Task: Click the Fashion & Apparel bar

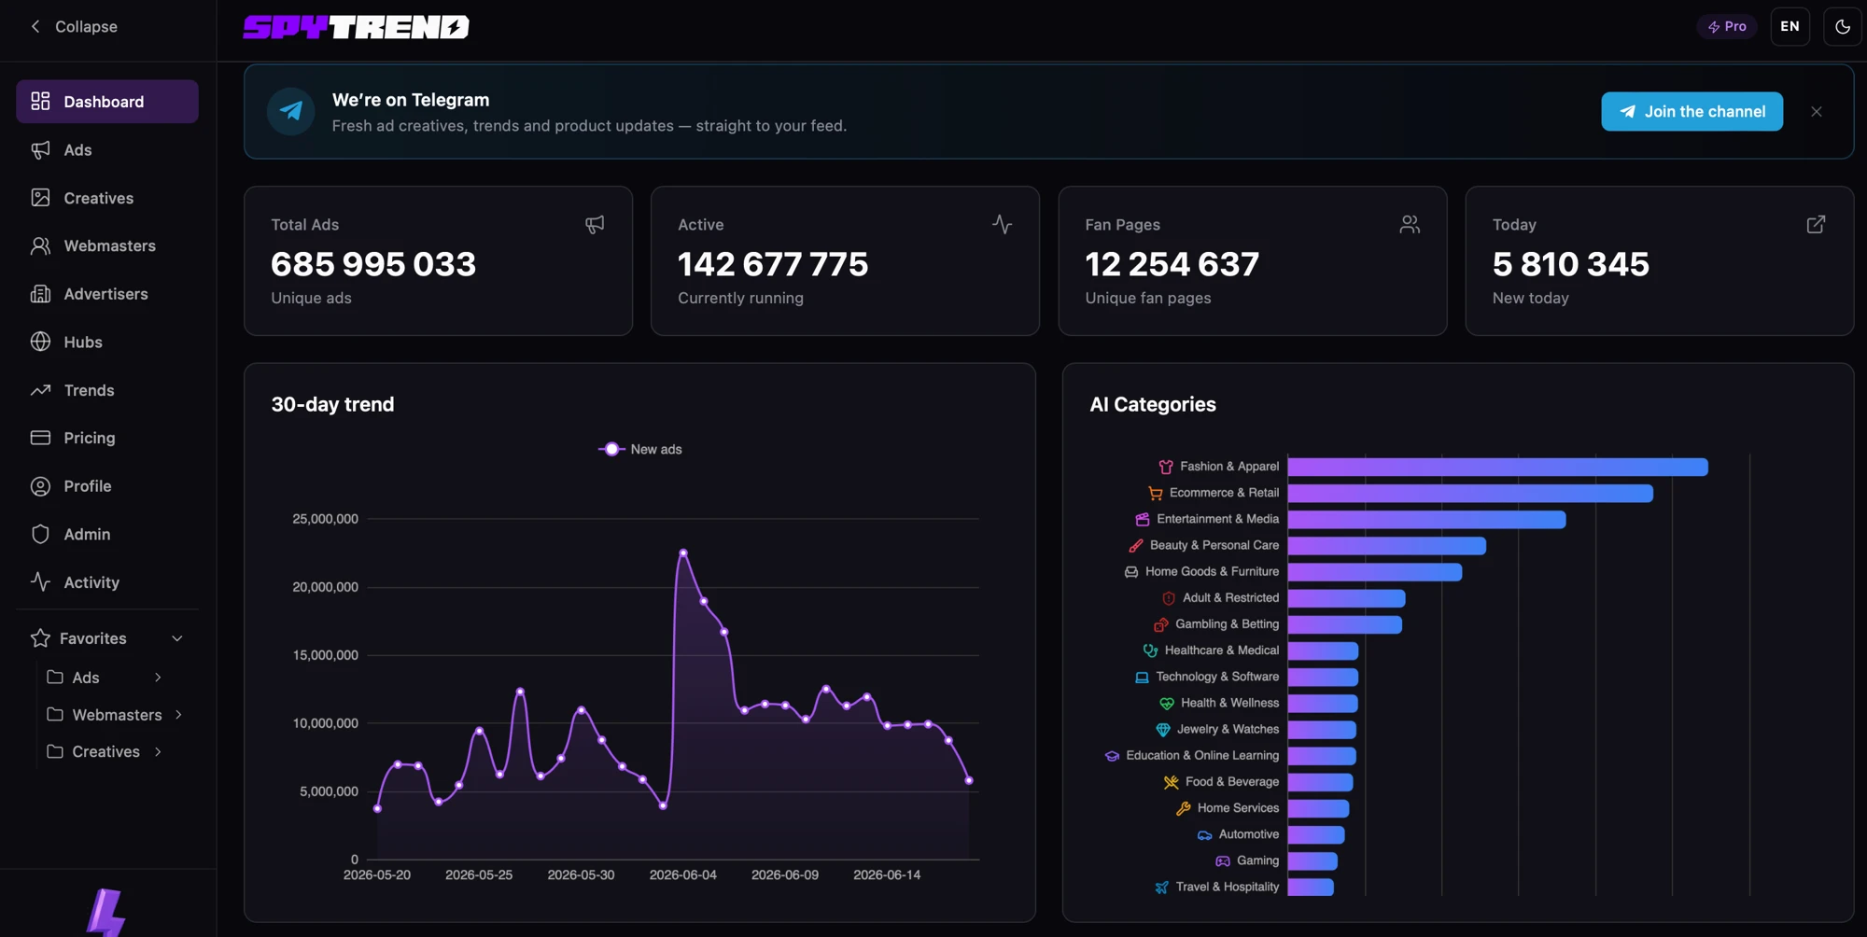Action: tap(1498, 467)
